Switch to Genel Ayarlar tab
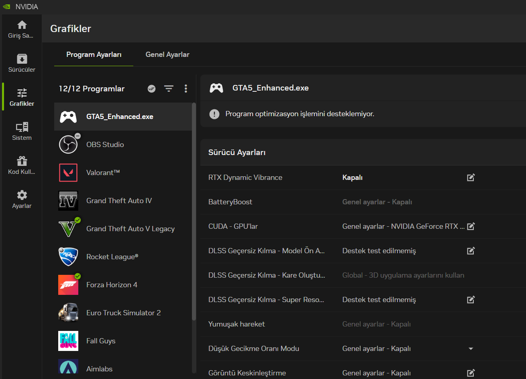The image size is (526, 379). point(167,54)
